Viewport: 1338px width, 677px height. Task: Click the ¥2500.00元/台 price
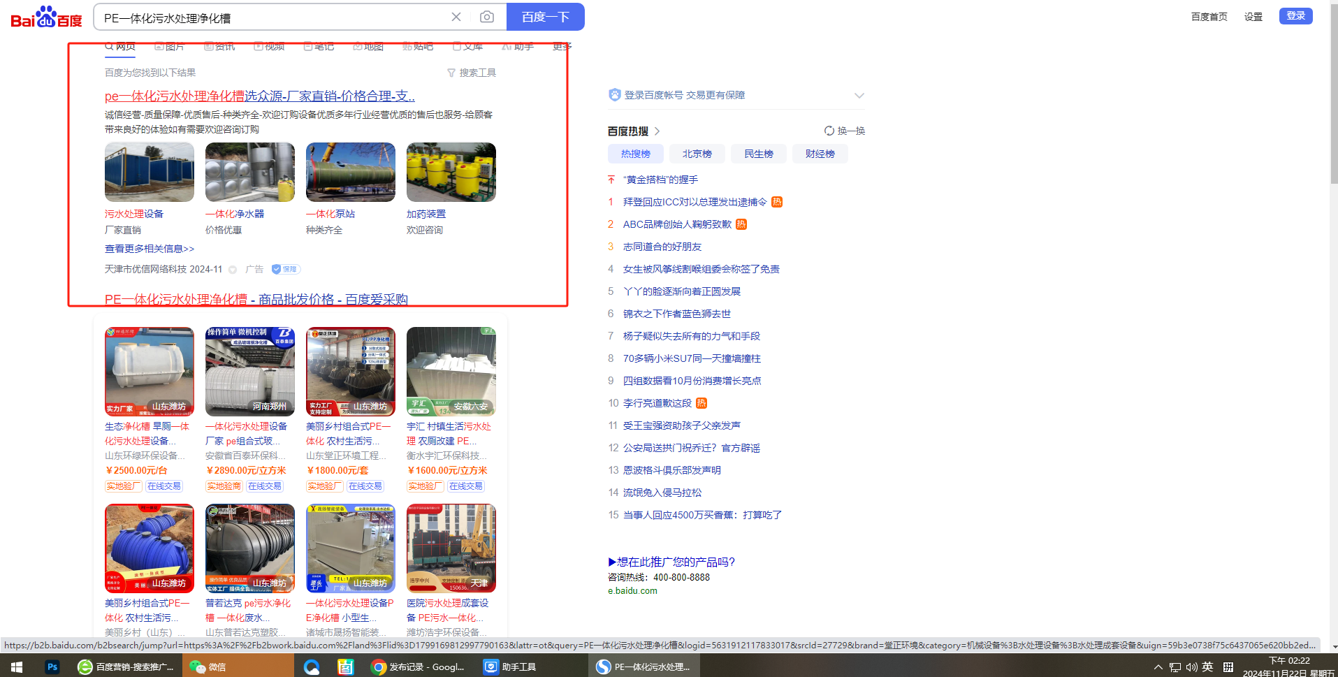[x=136, y=471]
